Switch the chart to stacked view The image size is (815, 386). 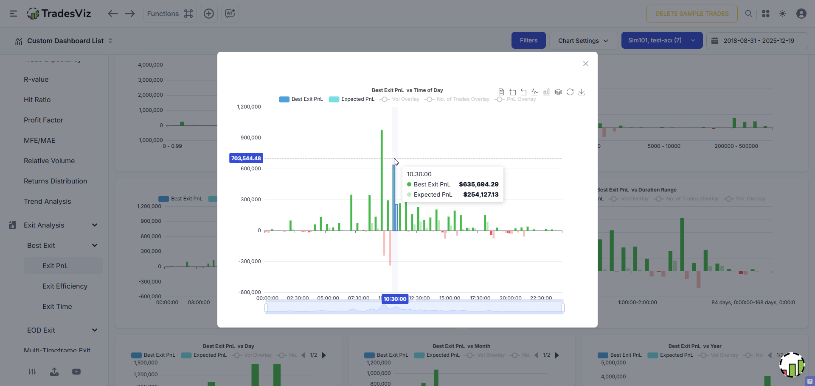(558, 92)
